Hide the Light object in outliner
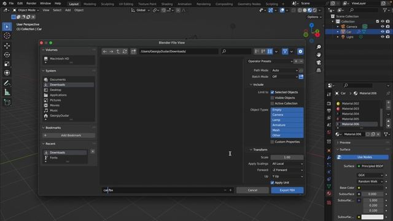The height and width of the screenshot is (221, 393). tap(382, 37)
